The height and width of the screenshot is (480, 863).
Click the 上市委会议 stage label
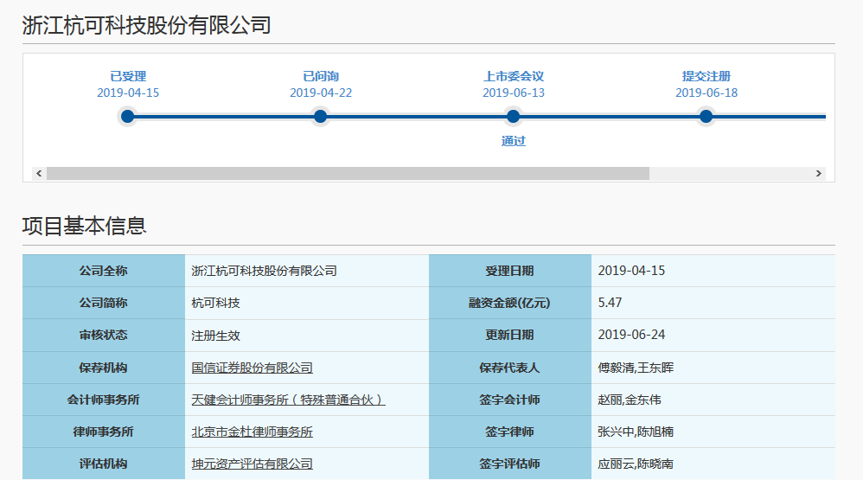(x=514, y=76)
